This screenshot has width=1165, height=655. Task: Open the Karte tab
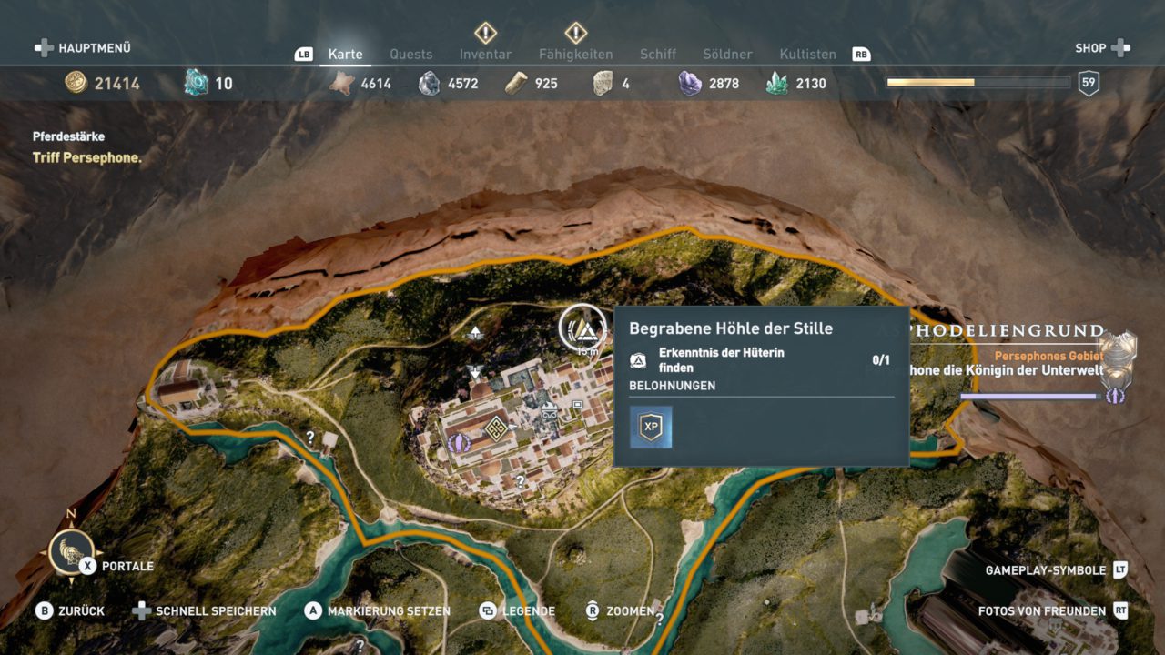point(345,55)
